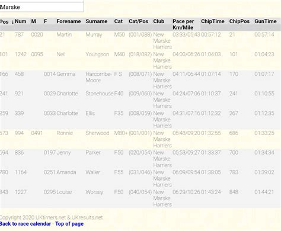
Task: Sort by Surname column header
Action: (x=97, y=21)
